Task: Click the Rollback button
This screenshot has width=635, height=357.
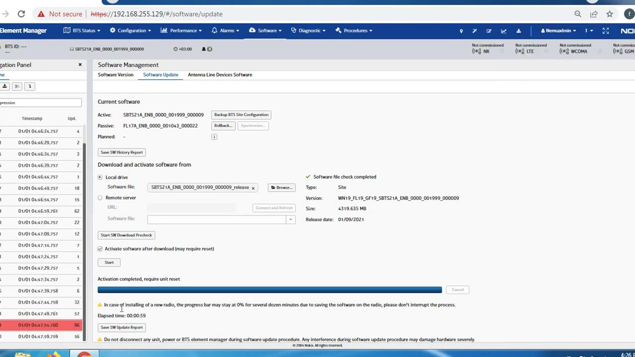Action: click(x=223, y=126)
